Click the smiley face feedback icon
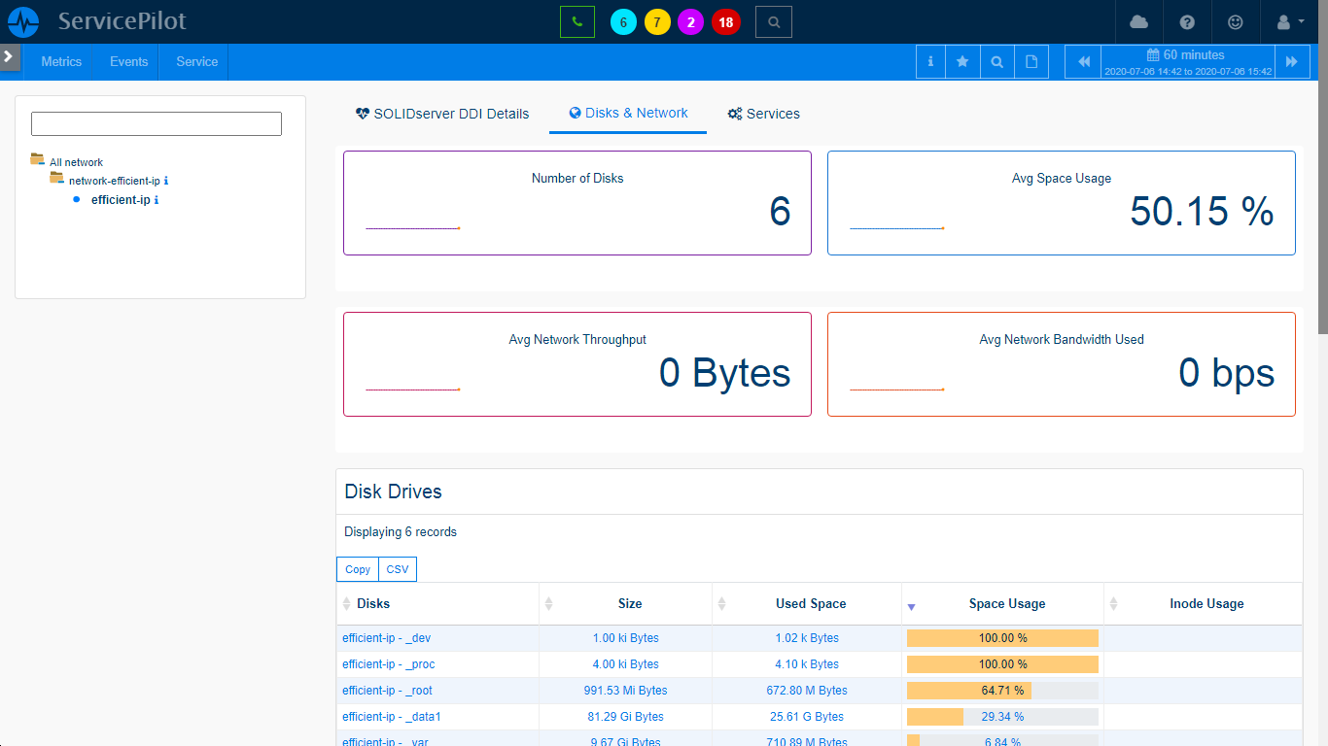 point(1235,21)
